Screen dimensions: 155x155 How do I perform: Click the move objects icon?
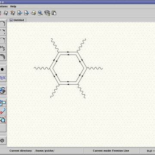[x=3, y=103]
